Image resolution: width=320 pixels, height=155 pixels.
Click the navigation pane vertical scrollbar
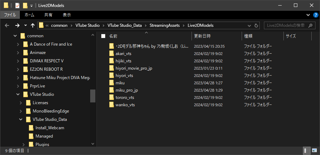click(93, 96)
